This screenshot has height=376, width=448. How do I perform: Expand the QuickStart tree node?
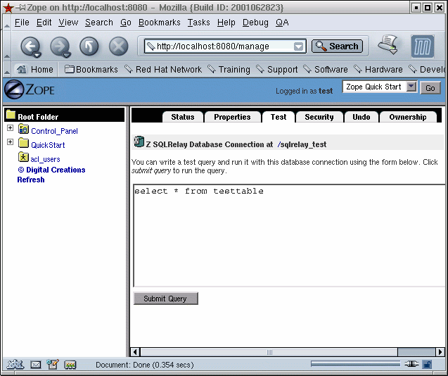click(x=11, y=142)
